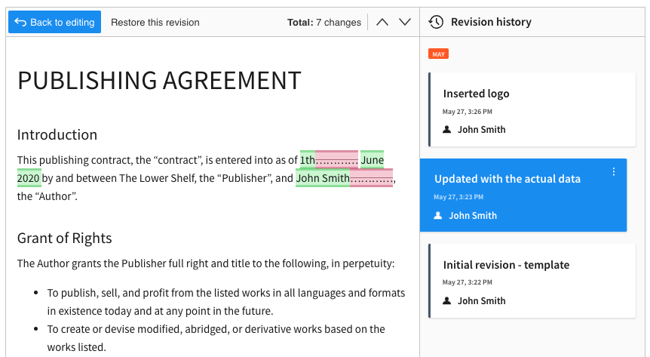This screenshot has width=650, height=357.
Task: Select the Inserted logo revision
Action: click(x=532, y=109)
